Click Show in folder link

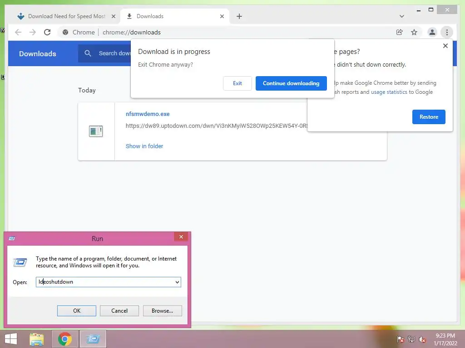144,146
